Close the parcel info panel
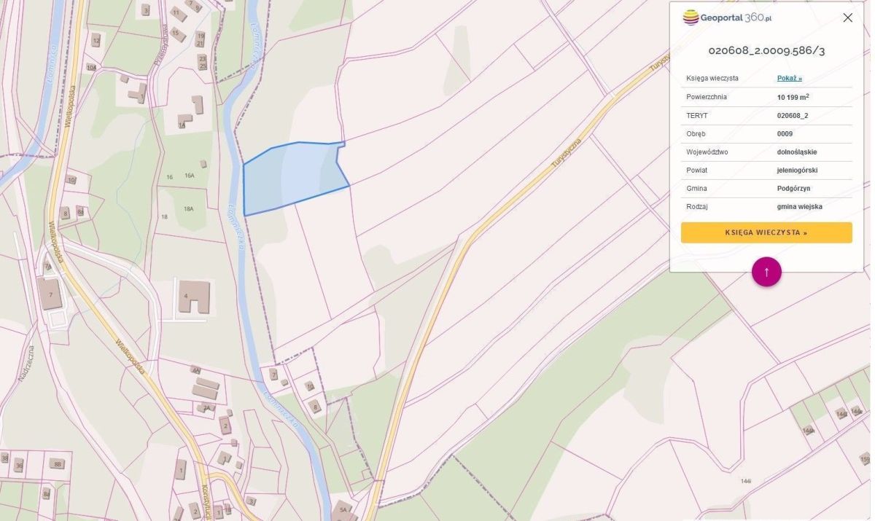Image resolution: width=875 pixels, height=521 pixels. pyautogui.click(x=847, y=17)
